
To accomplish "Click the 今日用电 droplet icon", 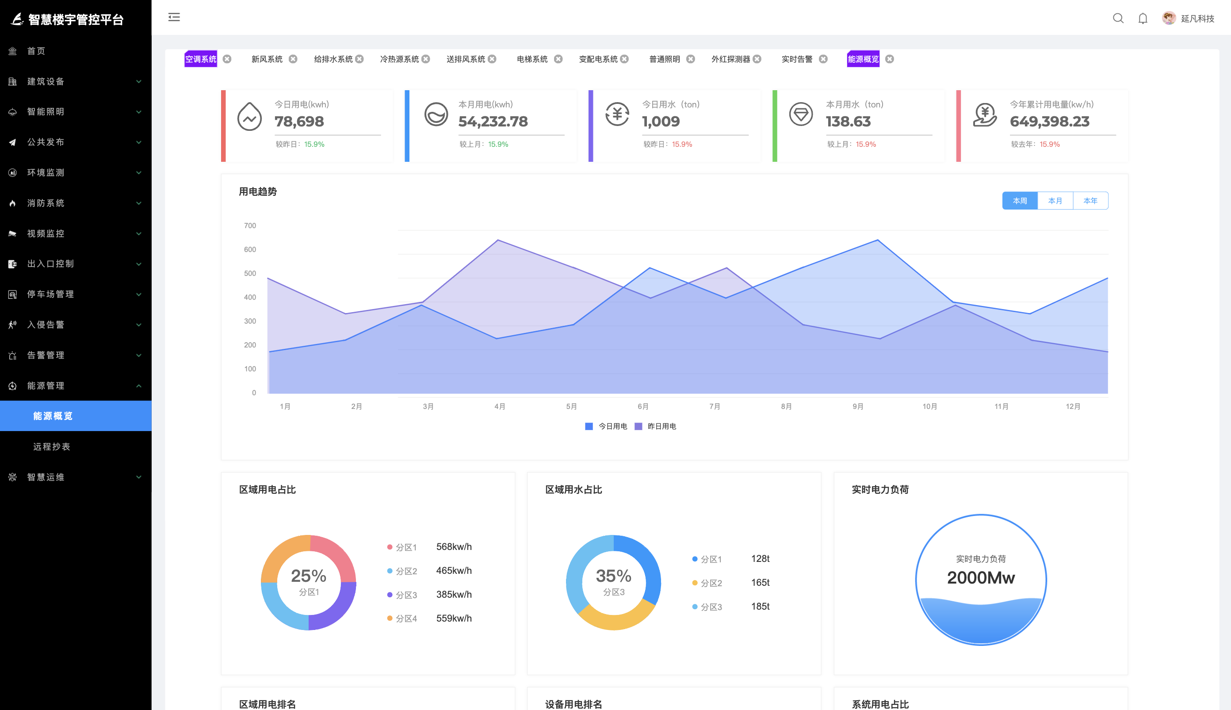I will click(249, 116).
